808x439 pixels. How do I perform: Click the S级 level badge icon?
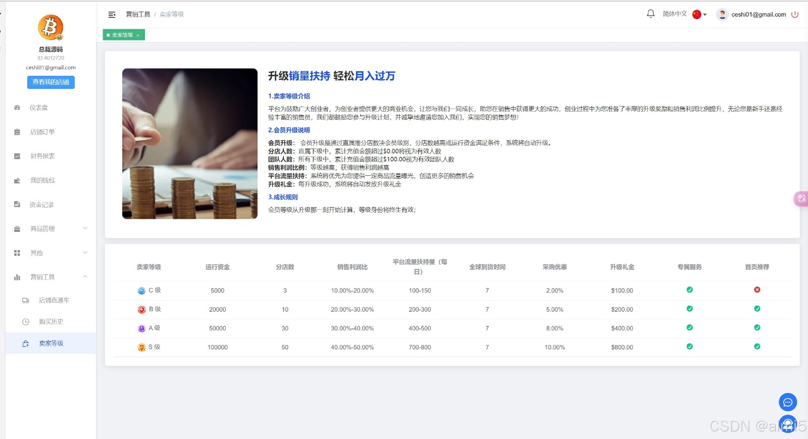click(x=141, y=347)
